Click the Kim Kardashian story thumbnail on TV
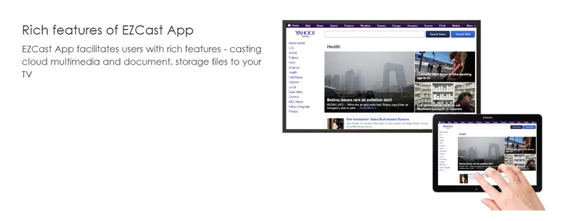 [x=336, y=123]
